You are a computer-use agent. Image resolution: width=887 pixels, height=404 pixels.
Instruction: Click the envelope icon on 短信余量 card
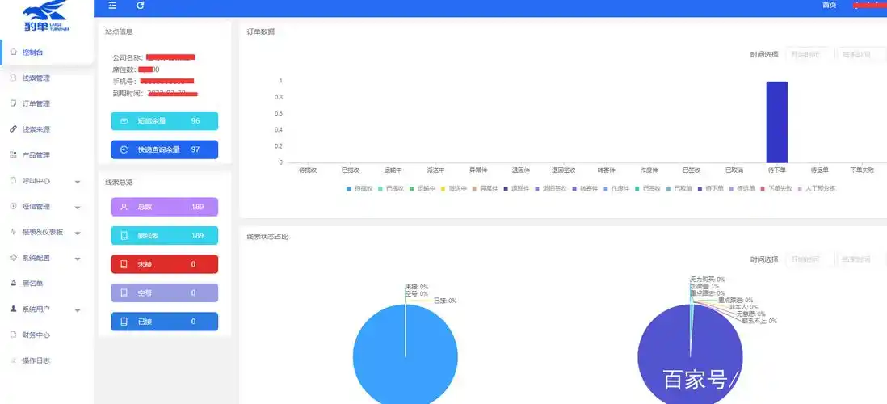(124, 121)
